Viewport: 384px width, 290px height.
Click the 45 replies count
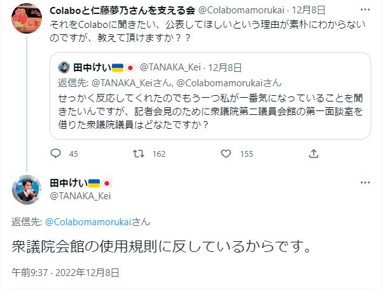[73, 154]
